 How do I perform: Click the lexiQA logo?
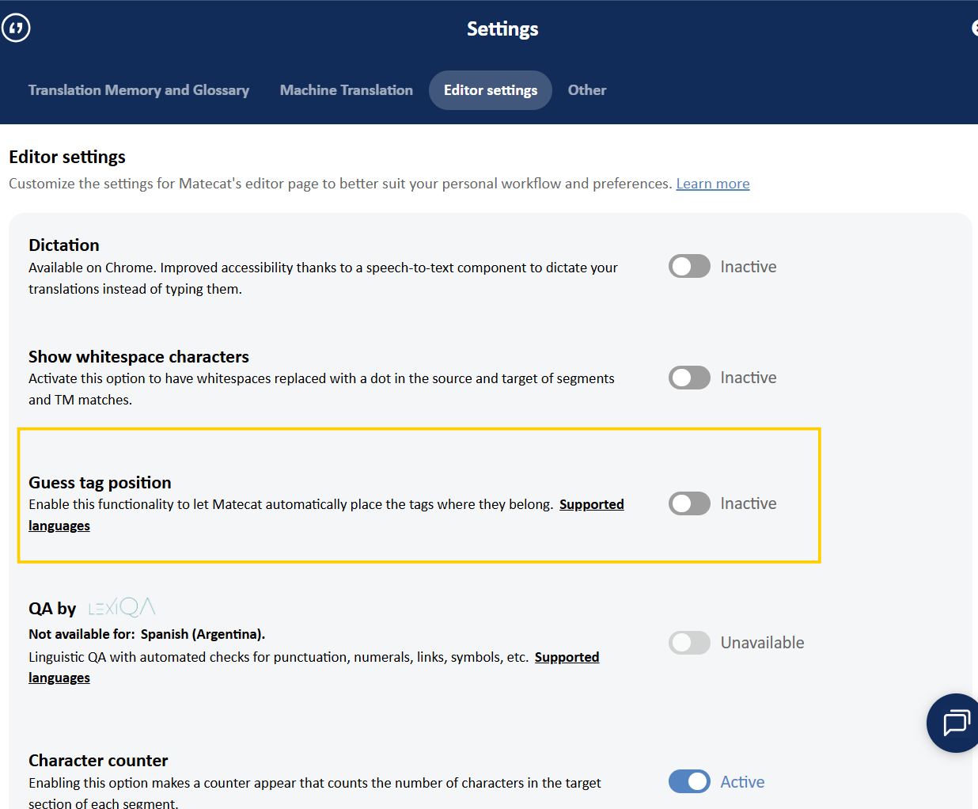coord(122,607)
